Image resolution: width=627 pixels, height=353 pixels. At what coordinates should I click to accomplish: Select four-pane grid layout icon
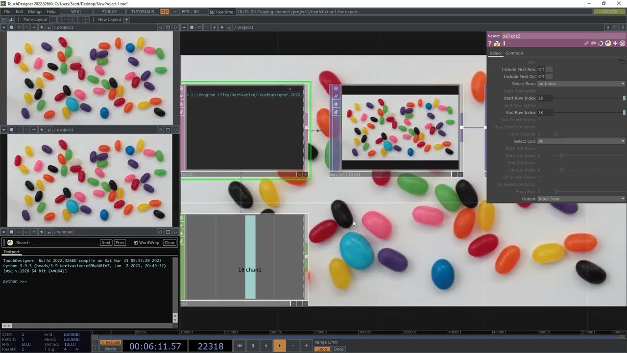[86, 20]
